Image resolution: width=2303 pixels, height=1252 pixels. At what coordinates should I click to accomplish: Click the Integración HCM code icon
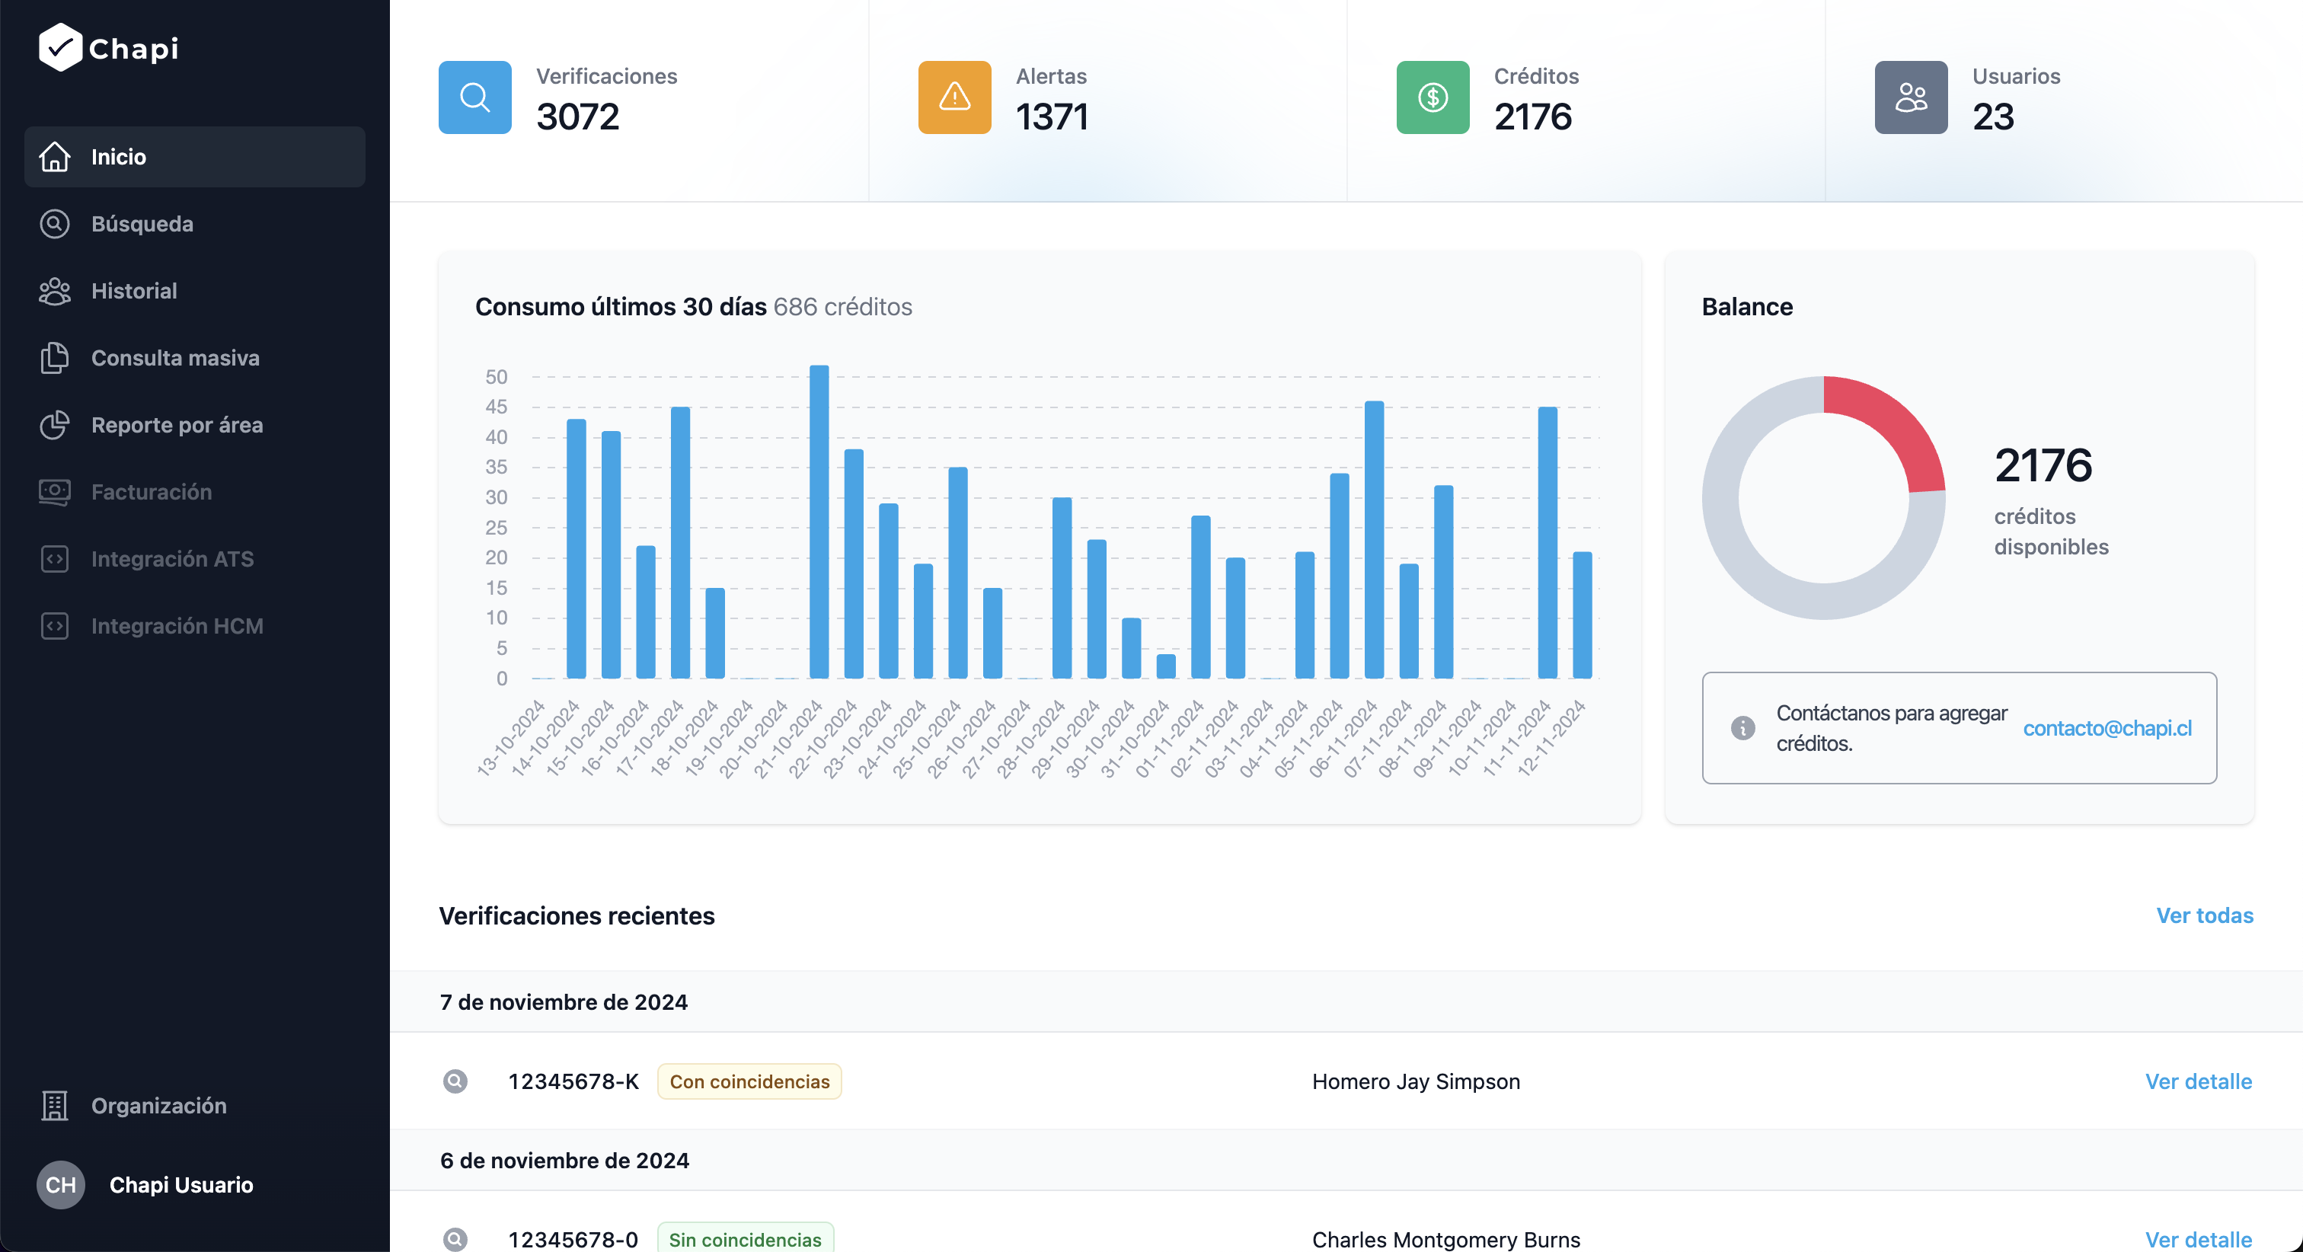click(55, 625)
